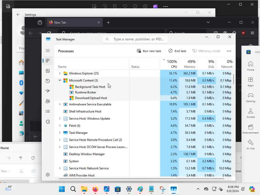
Task: Click Task Manager vertical scrollbar
Action: pos(234,79)
